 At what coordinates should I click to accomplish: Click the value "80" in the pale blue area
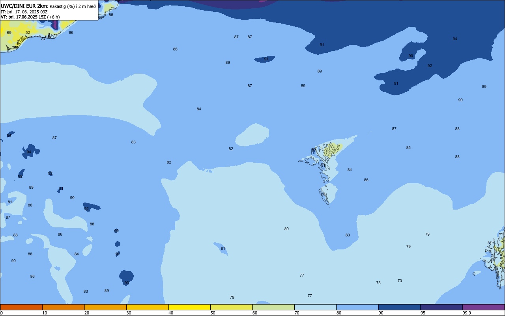coord(286,229)
